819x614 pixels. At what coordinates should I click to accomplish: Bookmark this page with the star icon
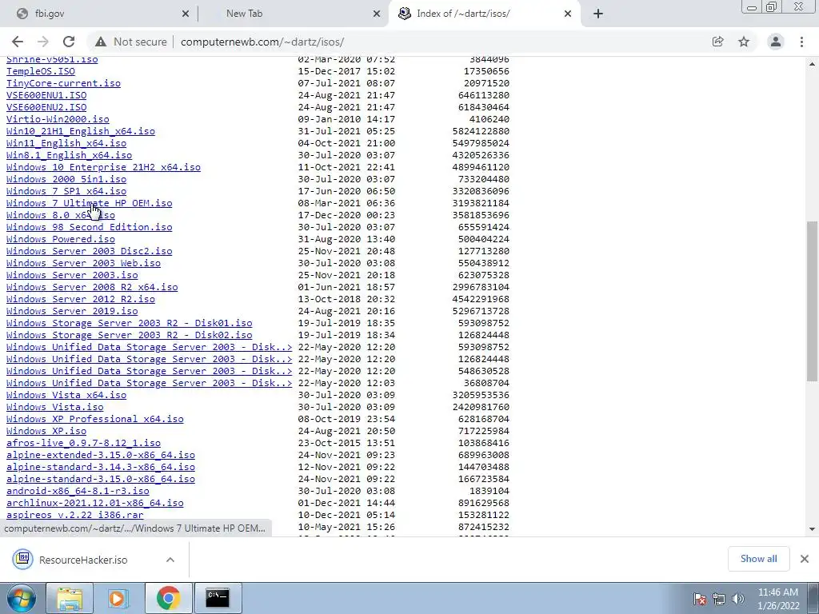pos(744,42)
